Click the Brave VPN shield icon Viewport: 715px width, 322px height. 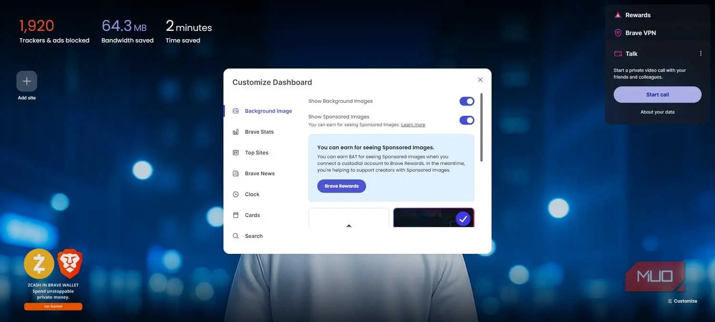pos(618,33)
